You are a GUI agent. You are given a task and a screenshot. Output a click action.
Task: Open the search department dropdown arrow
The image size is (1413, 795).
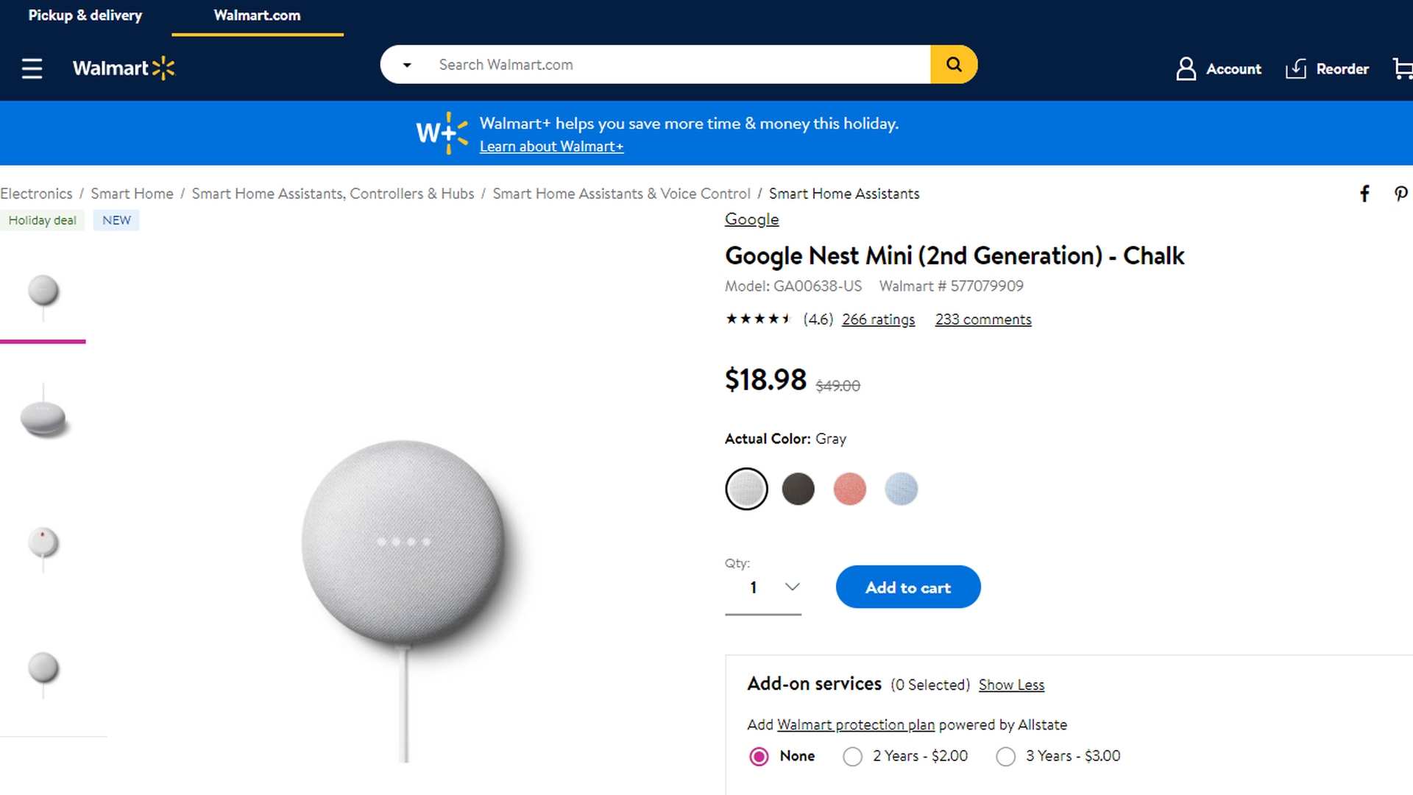(x=407, y=65)
